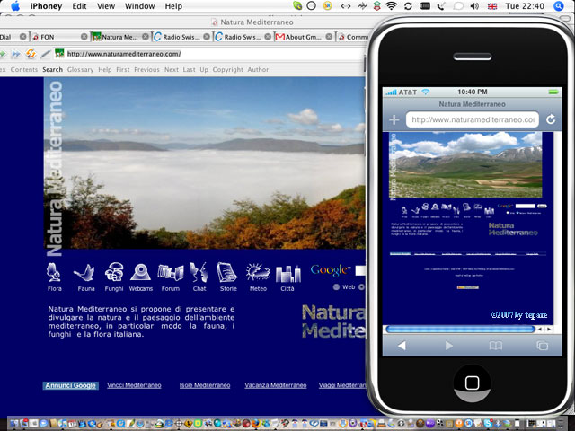Close the About Gm... tab

tap(329, 37)
